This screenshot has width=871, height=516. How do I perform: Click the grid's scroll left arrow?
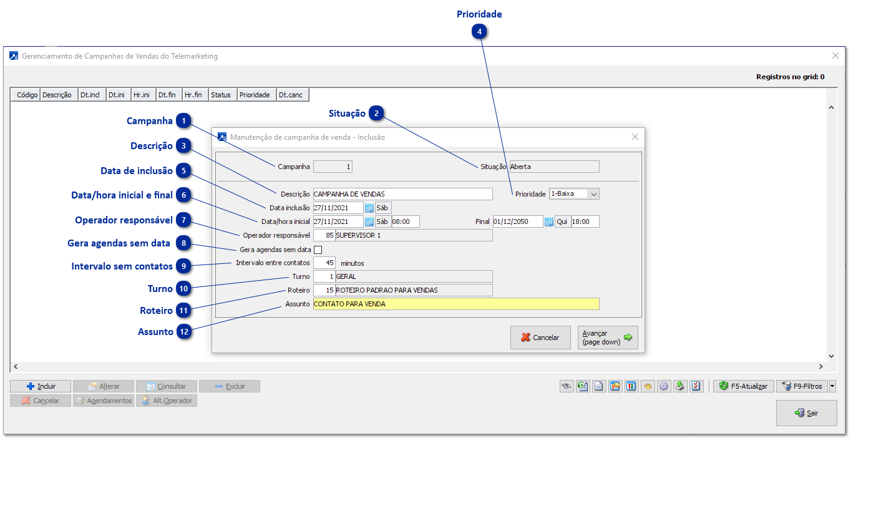pyautogui.click(x=16, y=366)
